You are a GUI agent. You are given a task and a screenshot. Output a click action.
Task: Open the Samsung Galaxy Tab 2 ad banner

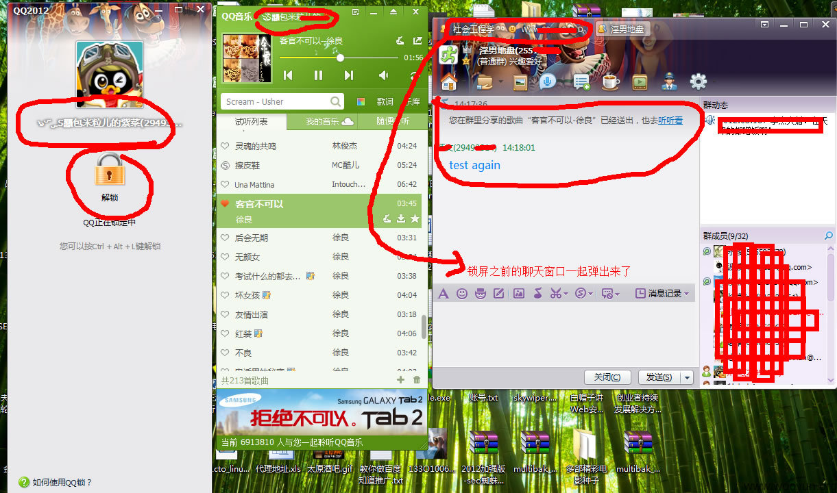pos(322,411)
